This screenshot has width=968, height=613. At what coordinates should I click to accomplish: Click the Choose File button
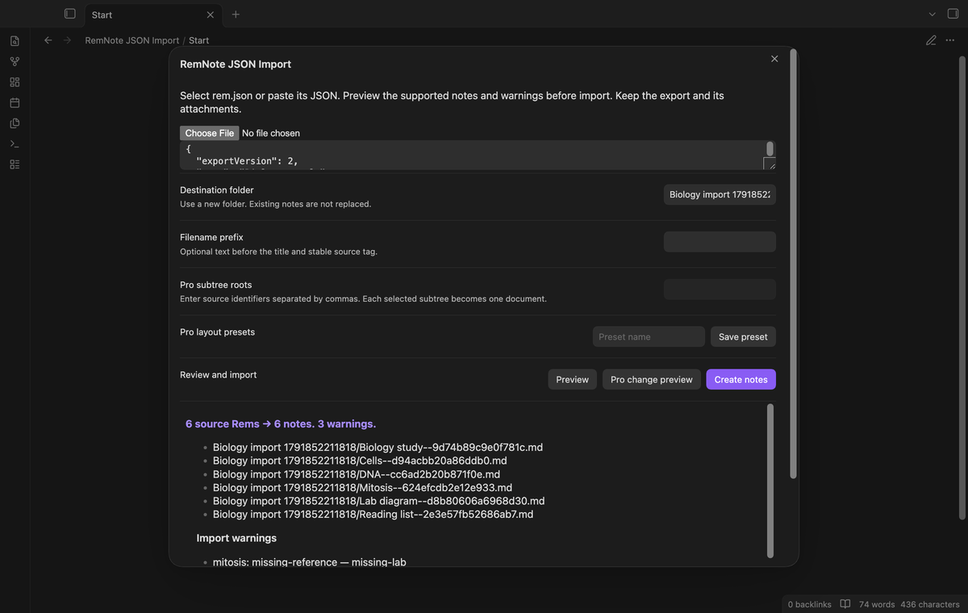209,133
